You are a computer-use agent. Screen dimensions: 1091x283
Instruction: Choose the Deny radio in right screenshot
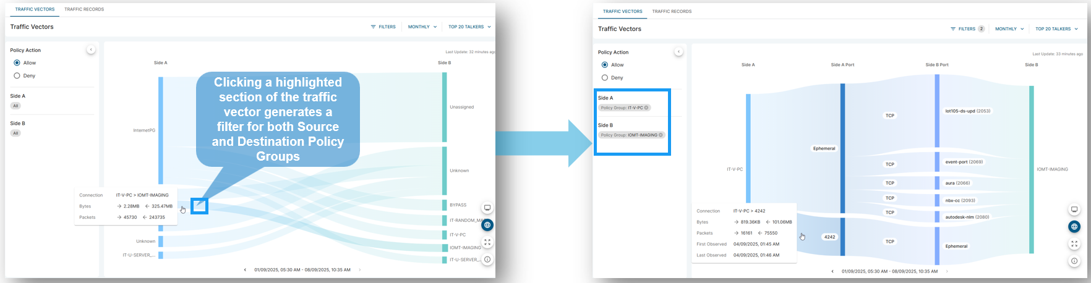pyautogui.click(x=605, y=78)
